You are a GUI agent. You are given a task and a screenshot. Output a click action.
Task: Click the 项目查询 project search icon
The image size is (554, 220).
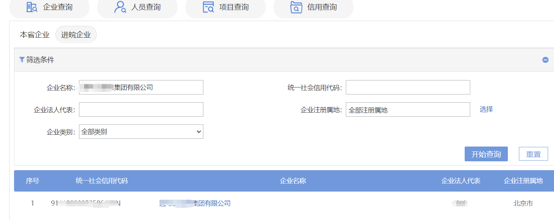click(x=209, y=7)
